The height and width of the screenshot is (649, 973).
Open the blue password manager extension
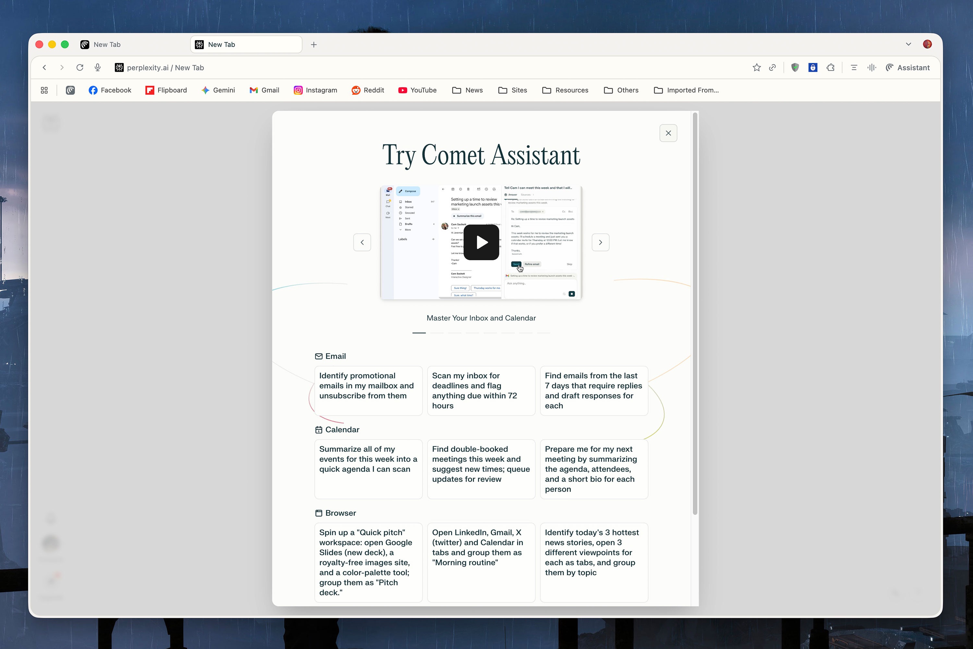tap(812, 67)
